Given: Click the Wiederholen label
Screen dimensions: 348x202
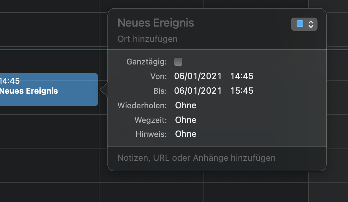Looking at the screenshot, I should coord(142,106).
